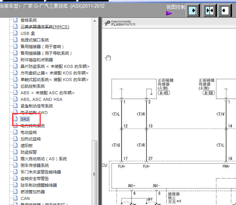Select 巡航控制系统 item
Image resolution: width=236 pixels, height=205 pixels.
pos(33,86)
